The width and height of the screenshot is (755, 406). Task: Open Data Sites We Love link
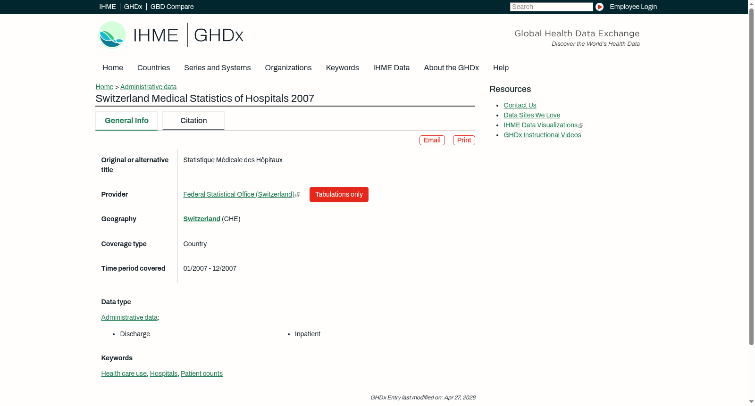(532, 115)
